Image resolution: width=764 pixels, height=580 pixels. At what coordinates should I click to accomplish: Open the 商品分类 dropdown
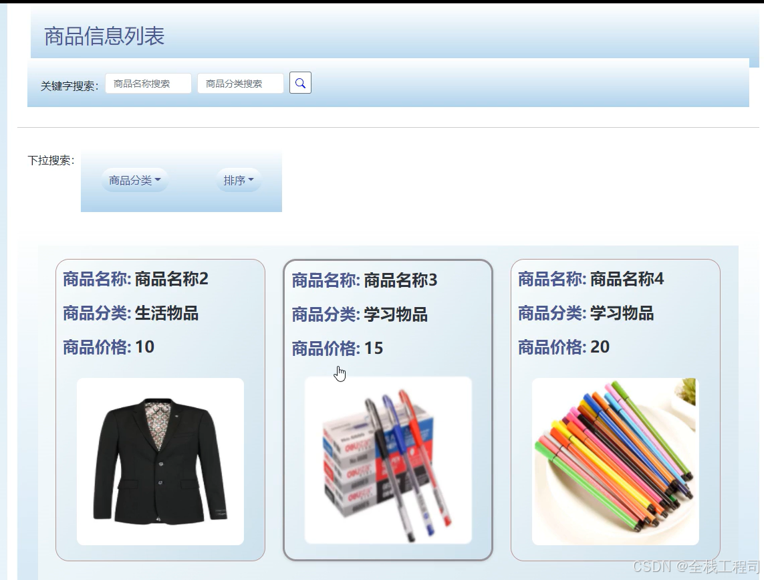(134, 181)
